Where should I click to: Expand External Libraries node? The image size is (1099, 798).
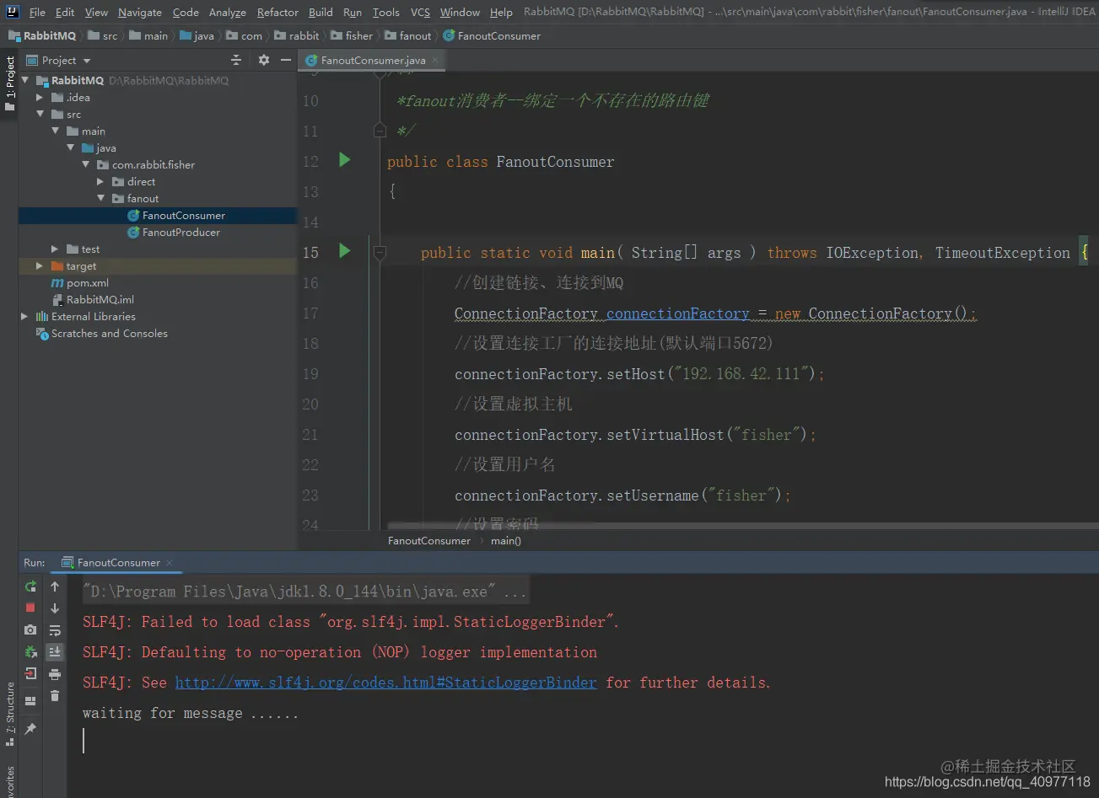coord(24,316)
